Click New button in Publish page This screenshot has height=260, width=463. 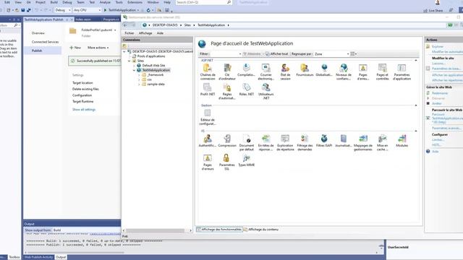tap(75, 48)
